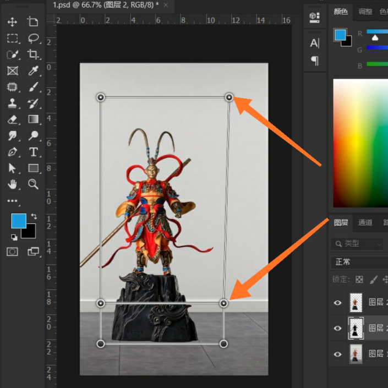
Task: Select the black silhouette layer thumbnail
Action: [x=356, y=328]
